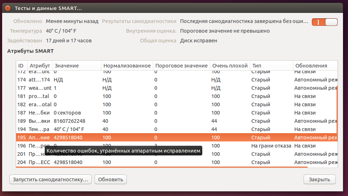Click the Пороговое значение column header
The height and width of the screenshot is (196, 348).
click(181, 66)
